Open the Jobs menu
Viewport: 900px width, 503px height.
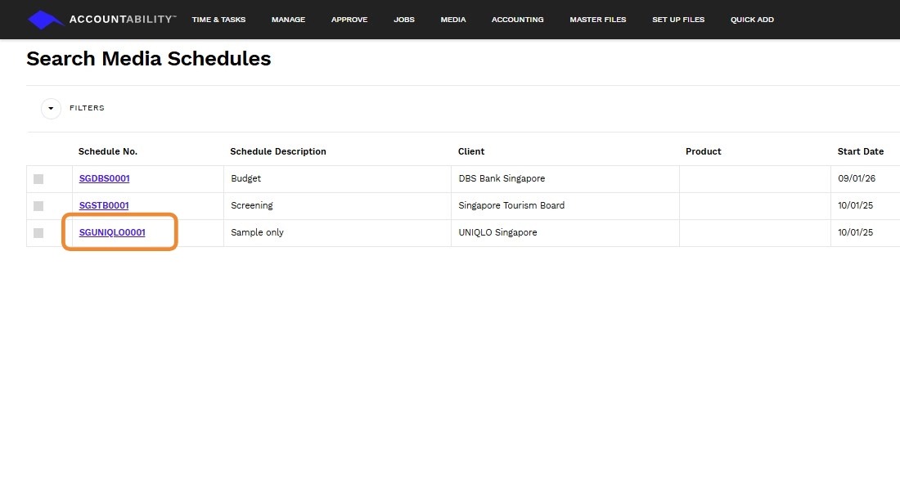point(404,20)
